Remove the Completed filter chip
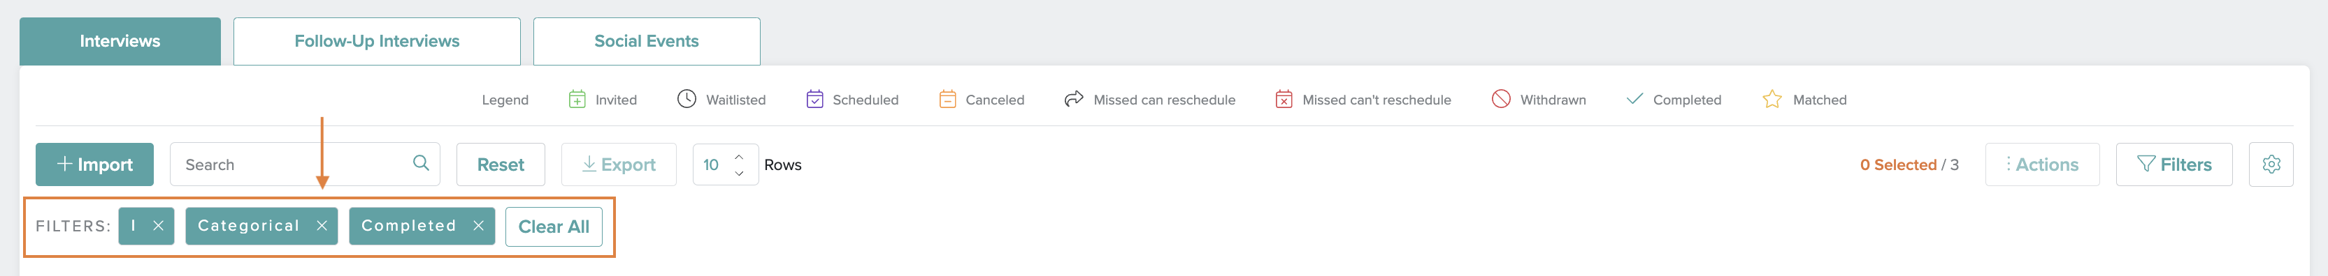 [478, 227]
